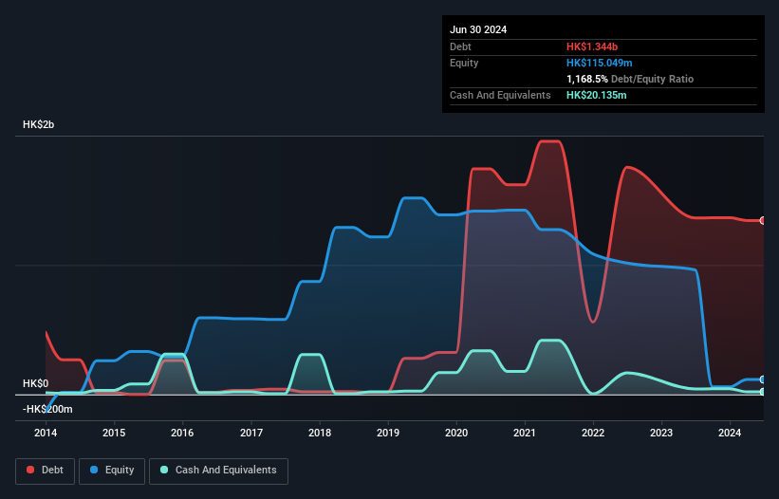The width and height of the screenshot is (779, 499).
Task: Click the blue Equity legend dot
Action: pos(94,470)
